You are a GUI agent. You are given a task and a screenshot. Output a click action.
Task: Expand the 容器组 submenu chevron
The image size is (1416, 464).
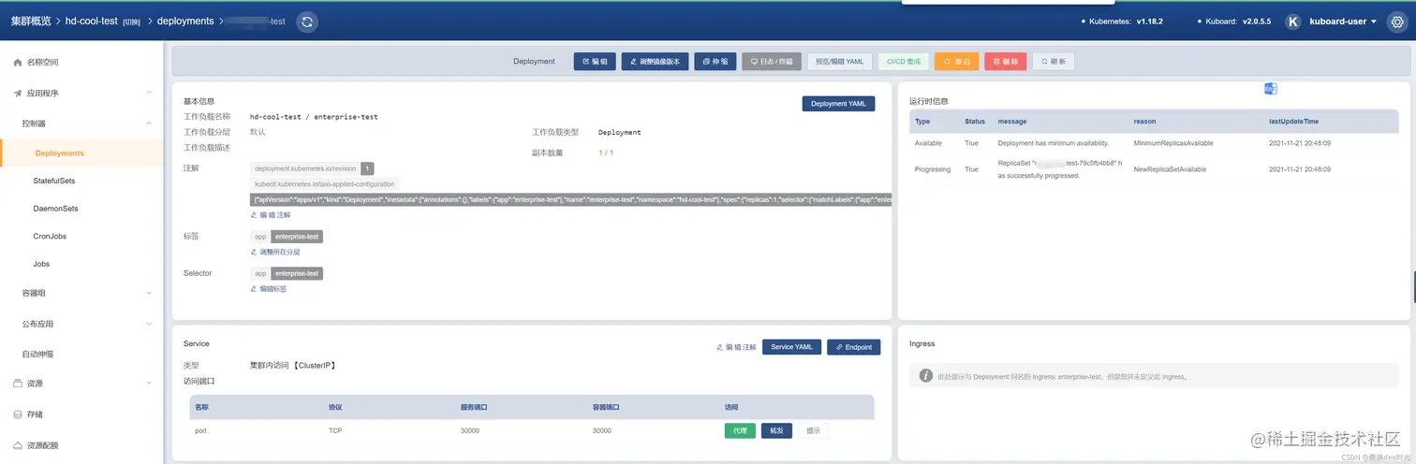click(149, 294)
